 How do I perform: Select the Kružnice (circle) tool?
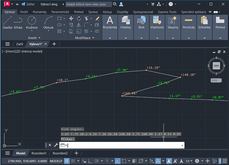tap(32, 23)
